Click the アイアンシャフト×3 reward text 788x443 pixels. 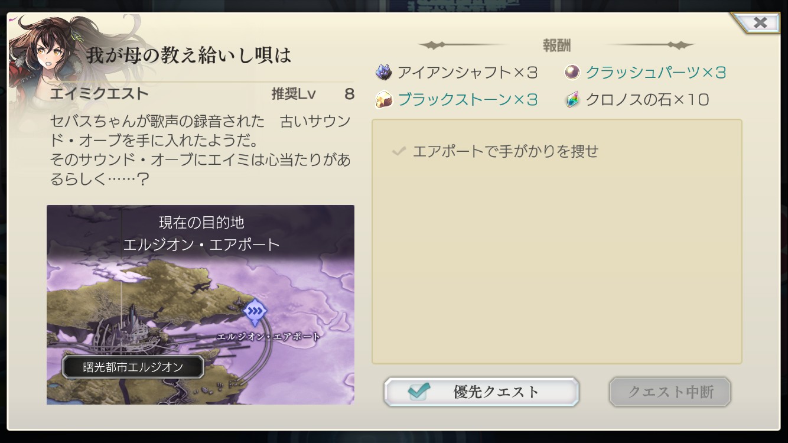pyautogui.click(x=467, y=73)
